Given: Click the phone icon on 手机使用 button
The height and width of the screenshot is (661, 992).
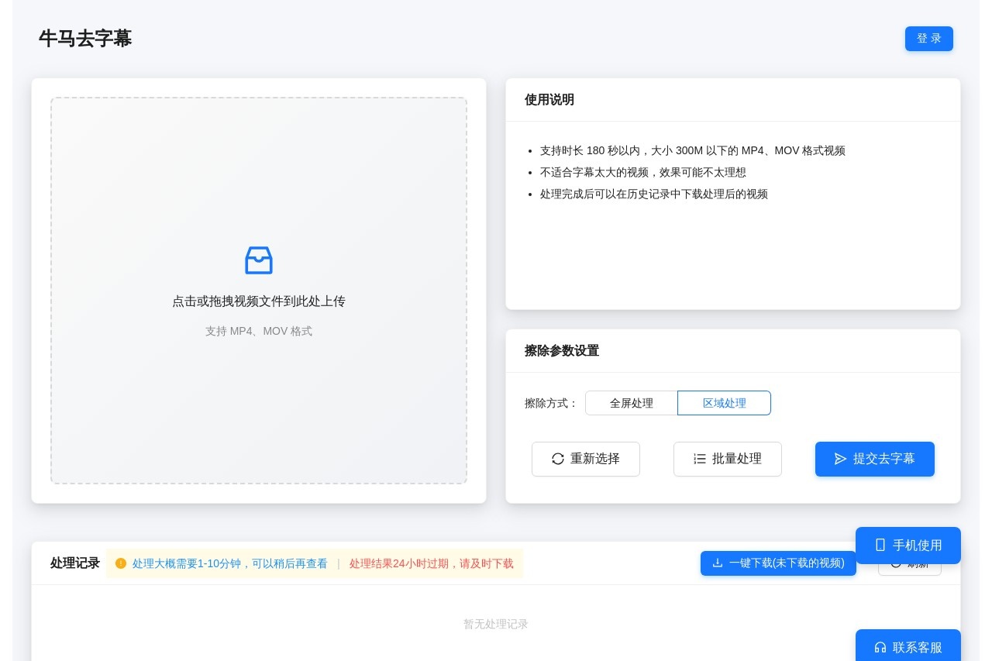Looking at the screenshot, I should tap(880, 545).
